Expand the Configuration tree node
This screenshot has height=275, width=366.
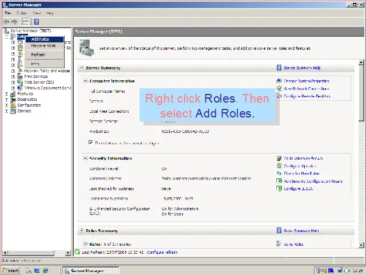6,105
